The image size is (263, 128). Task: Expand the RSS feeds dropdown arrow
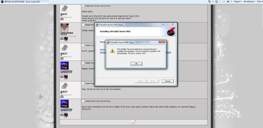pyautogui.click(x=220, y=1)
